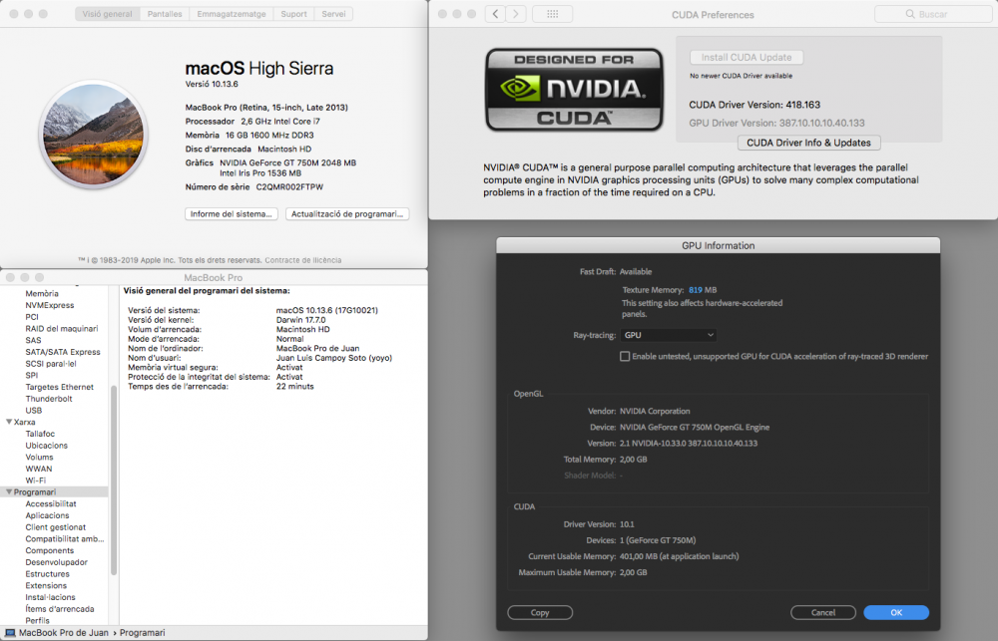Click computer icon in MacBook Pro path bar
998x641 pixels.
click(x=10, y=633)
